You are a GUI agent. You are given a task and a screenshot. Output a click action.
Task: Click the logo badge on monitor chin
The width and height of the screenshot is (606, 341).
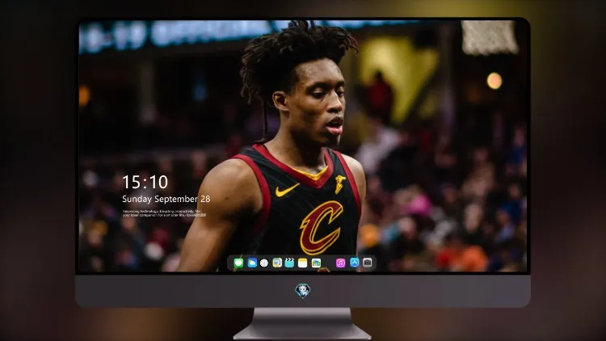(303, 290)
